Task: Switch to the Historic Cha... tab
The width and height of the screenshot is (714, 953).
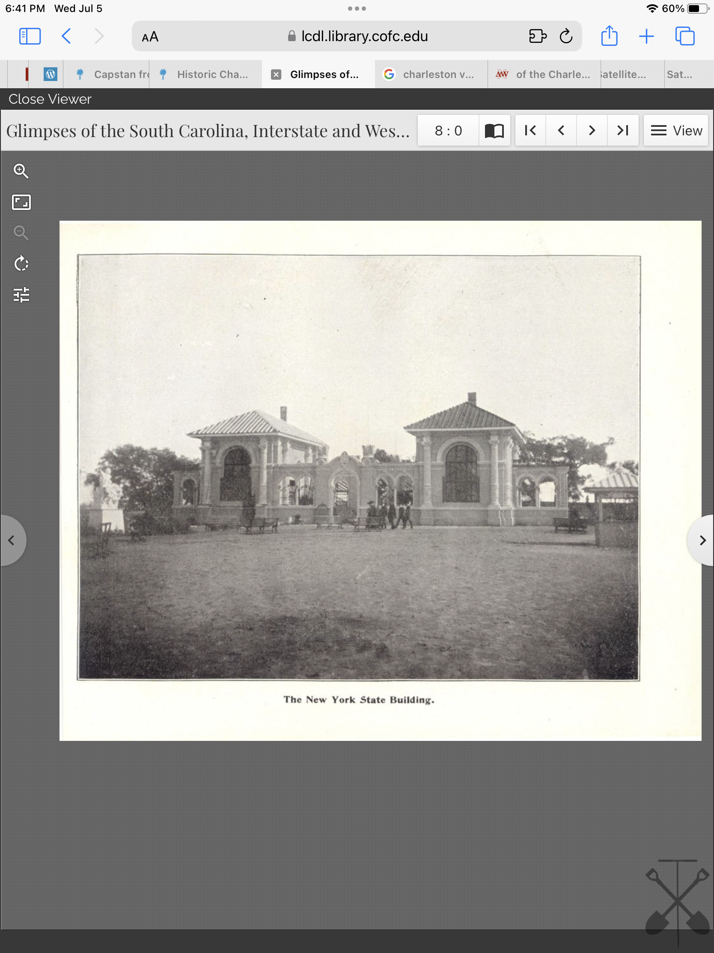Action: (206, 74)
